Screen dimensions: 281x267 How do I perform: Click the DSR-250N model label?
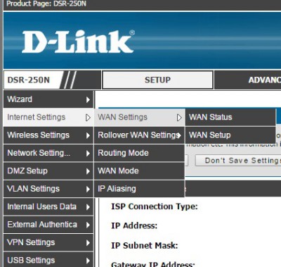pos(29,80)
